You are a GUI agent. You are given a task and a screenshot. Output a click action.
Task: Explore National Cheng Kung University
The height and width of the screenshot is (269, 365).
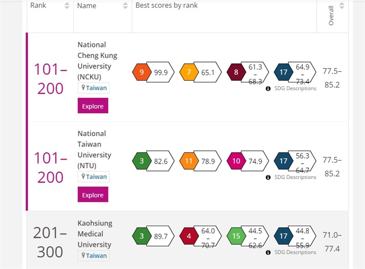(93, 106)
